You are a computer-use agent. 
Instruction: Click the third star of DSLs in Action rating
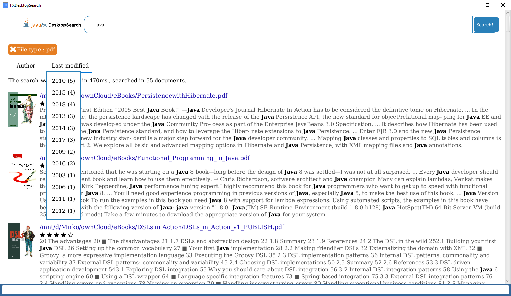(56, 235)
